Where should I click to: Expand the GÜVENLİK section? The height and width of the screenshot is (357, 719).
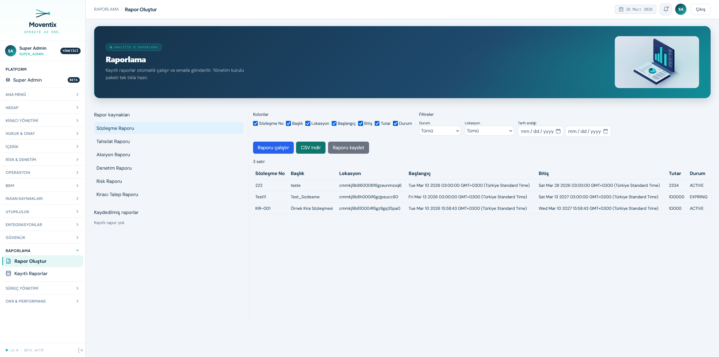[43, 238]
